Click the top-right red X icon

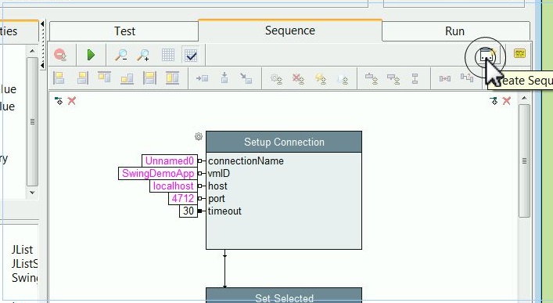(506, 101)
